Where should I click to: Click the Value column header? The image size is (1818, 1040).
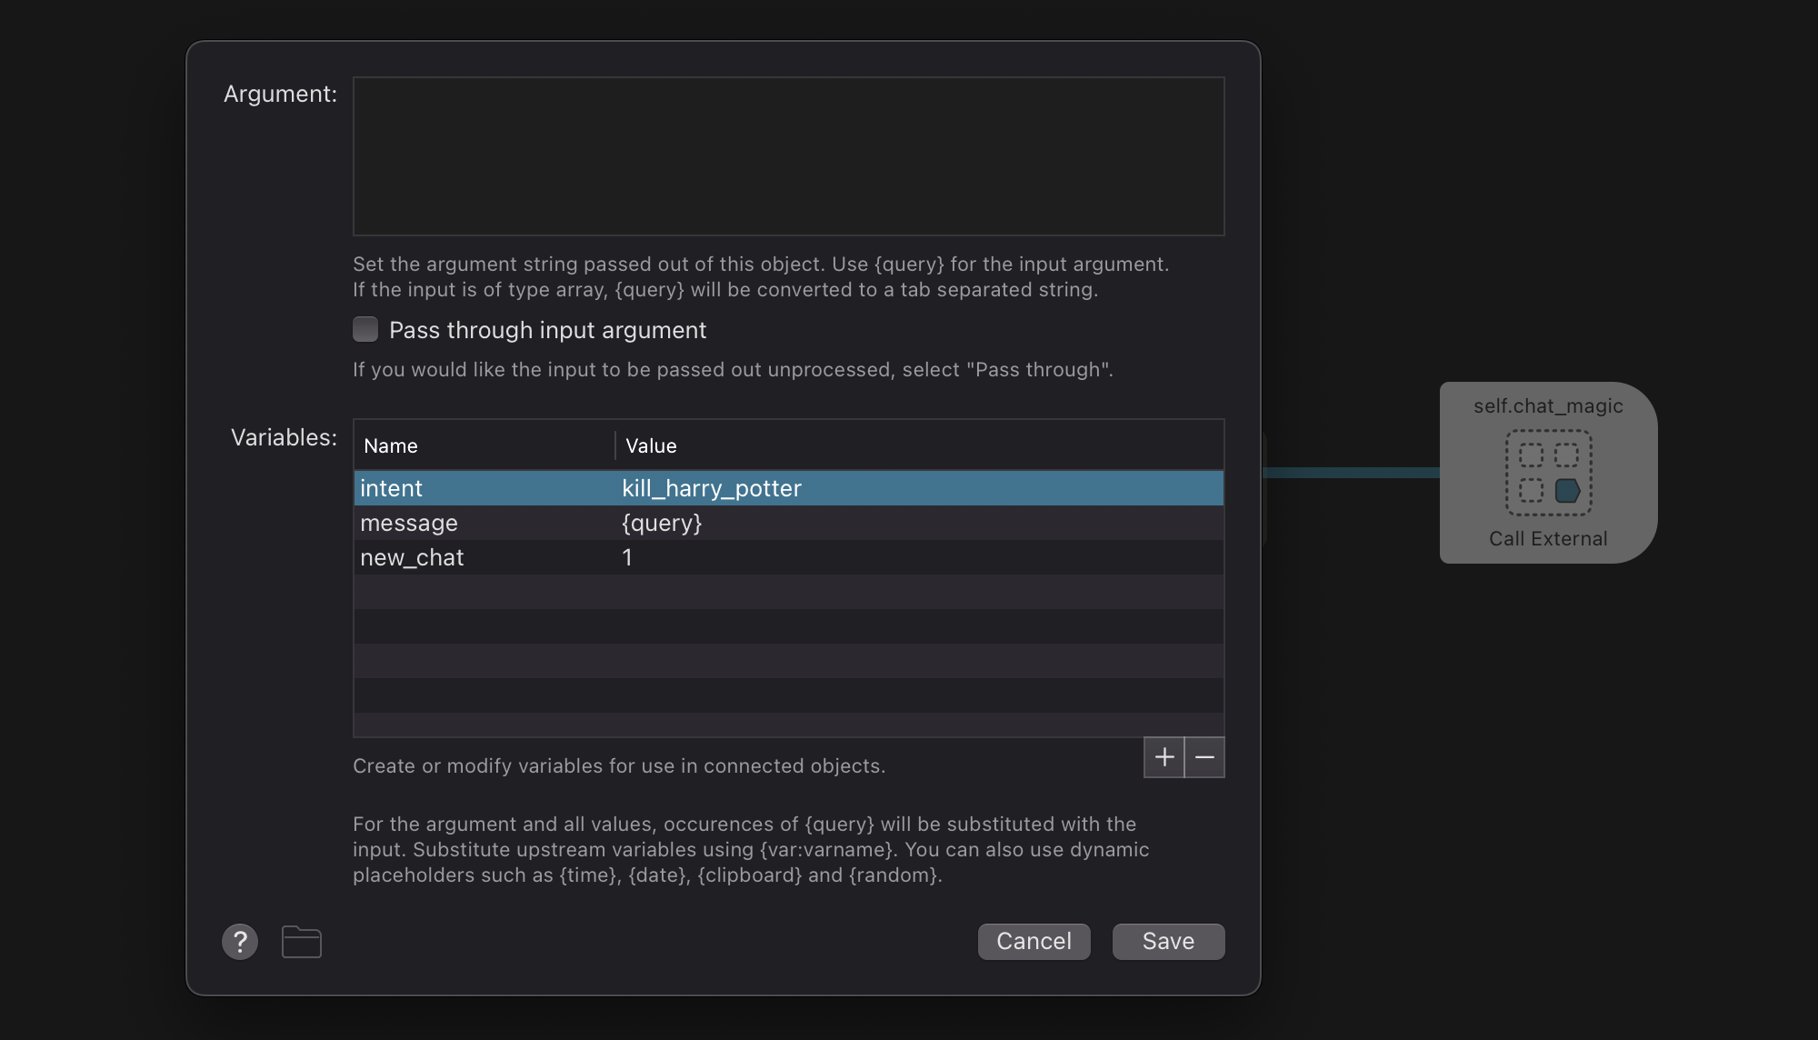[x=920, y=445]
